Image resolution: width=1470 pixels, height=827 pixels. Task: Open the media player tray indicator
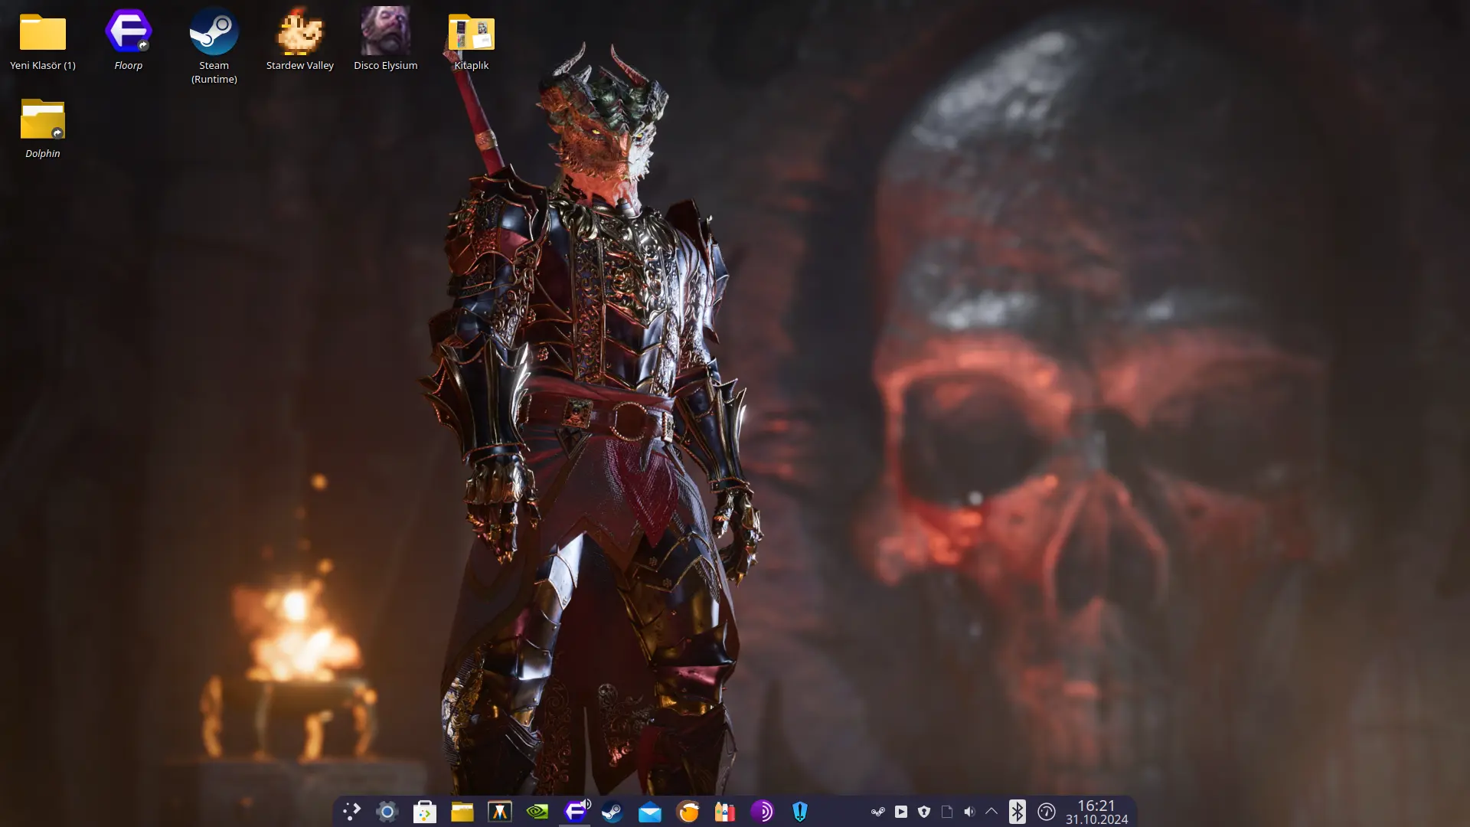click(x=901, y=812)
